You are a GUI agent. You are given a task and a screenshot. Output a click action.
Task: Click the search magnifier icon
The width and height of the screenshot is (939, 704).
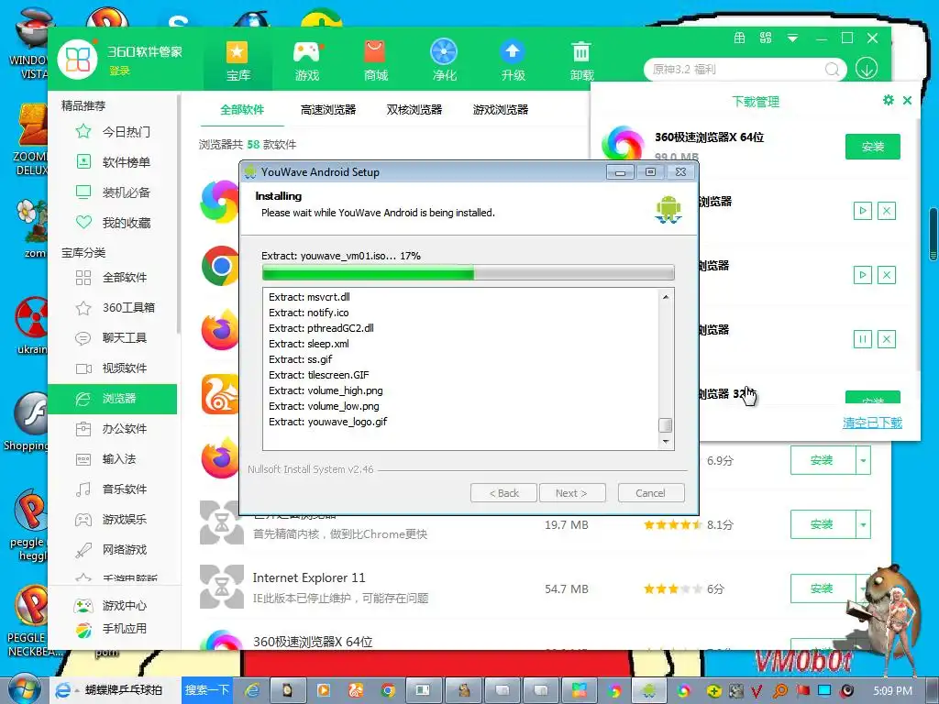832,70
